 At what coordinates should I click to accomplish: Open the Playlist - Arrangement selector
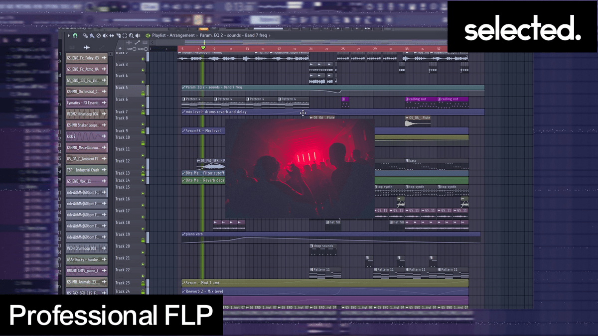tap(173, 36)
